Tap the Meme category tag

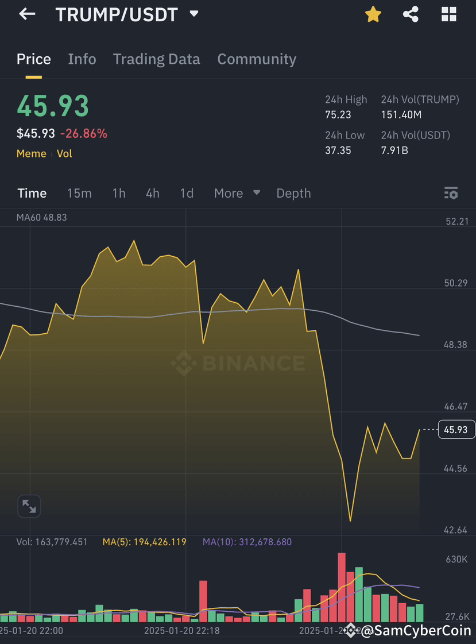pyautogui.click(x=31, y=153)
